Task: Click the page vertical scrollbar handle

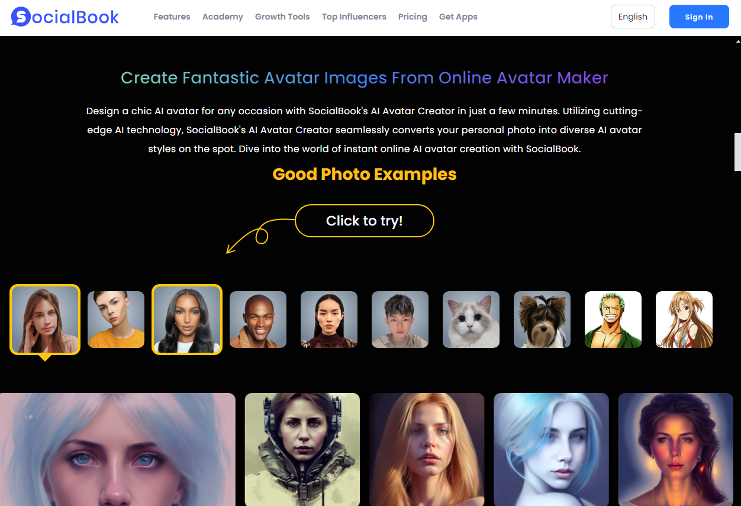Action: click(737, 152)
